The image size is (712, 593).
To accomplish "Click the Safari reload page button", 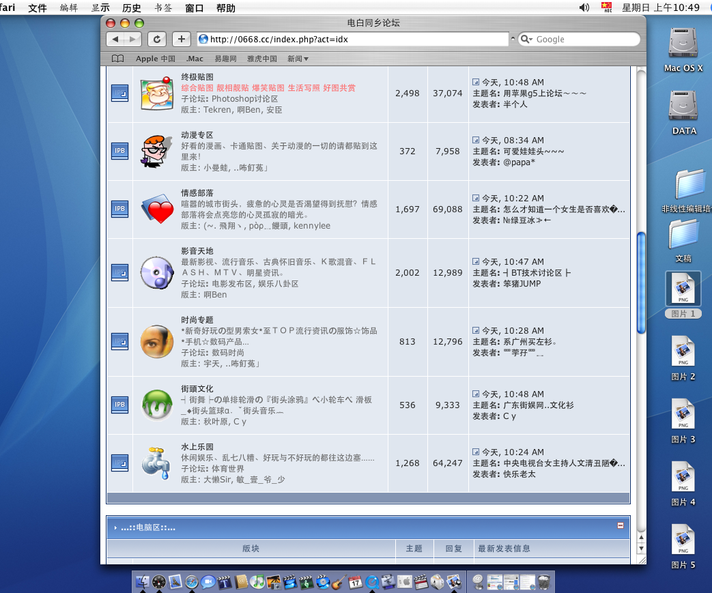I will (157, 39).
